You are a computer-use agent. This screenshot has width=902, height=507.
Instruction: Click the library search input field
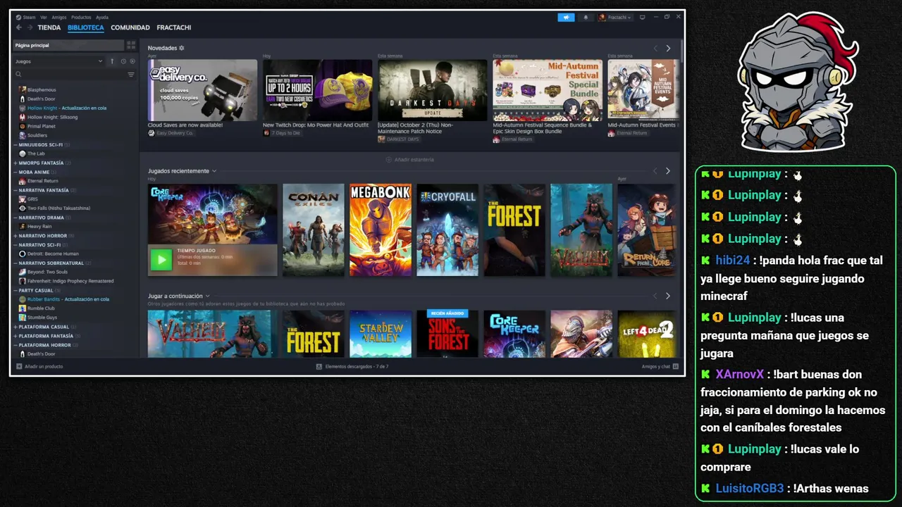70,75
